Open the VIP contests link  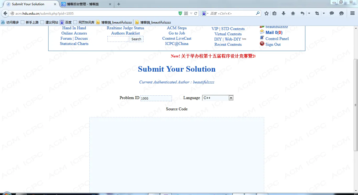[215, 29]
